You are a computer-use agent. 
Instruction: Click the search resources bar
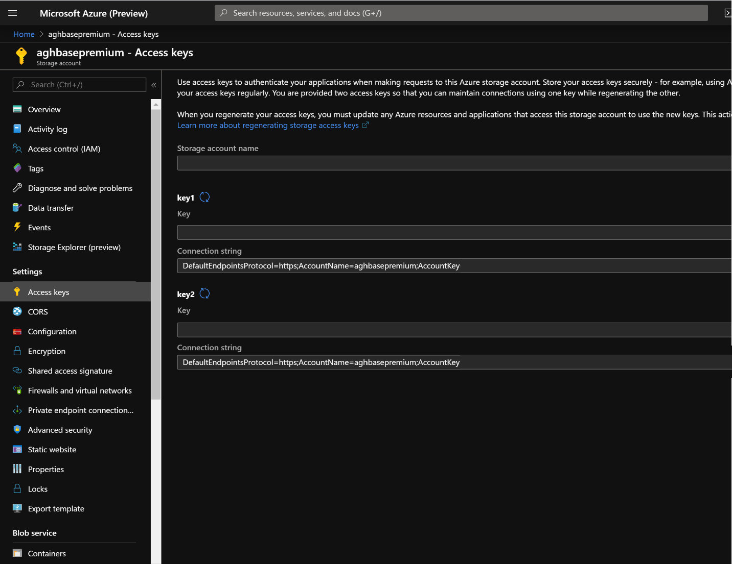pos(460,13)
